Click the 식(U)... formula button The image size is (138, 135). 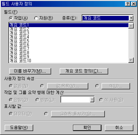[116, 86]
